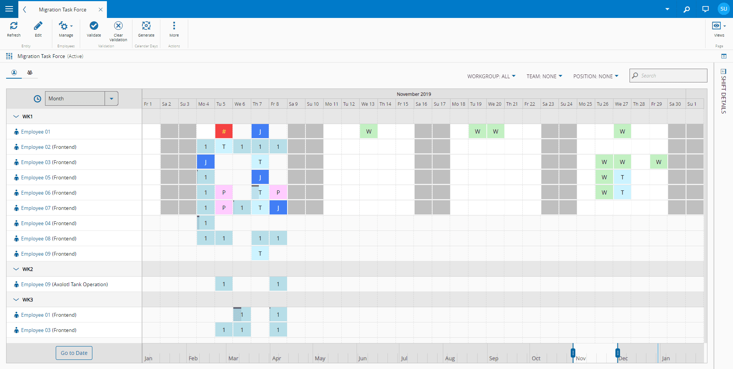Open the Employee 02 (Frontend) link
The image size is (733, 369).
pyautogui.click(x=48, y=147)
